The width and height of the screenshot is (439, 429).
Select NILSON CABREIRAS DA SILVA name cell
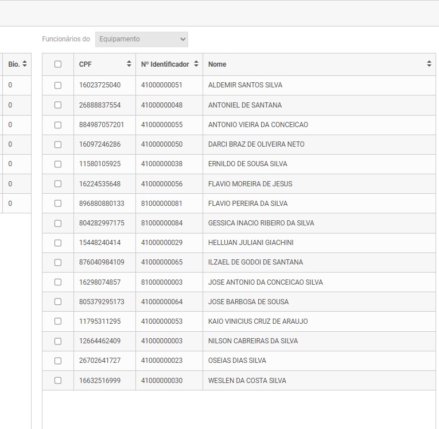[x=253, y=341]
